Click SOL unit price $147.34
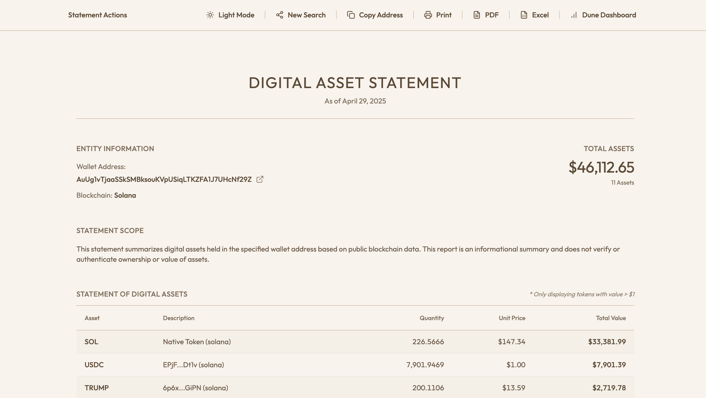The image size is (706, 398). click(x=512, y=342)
